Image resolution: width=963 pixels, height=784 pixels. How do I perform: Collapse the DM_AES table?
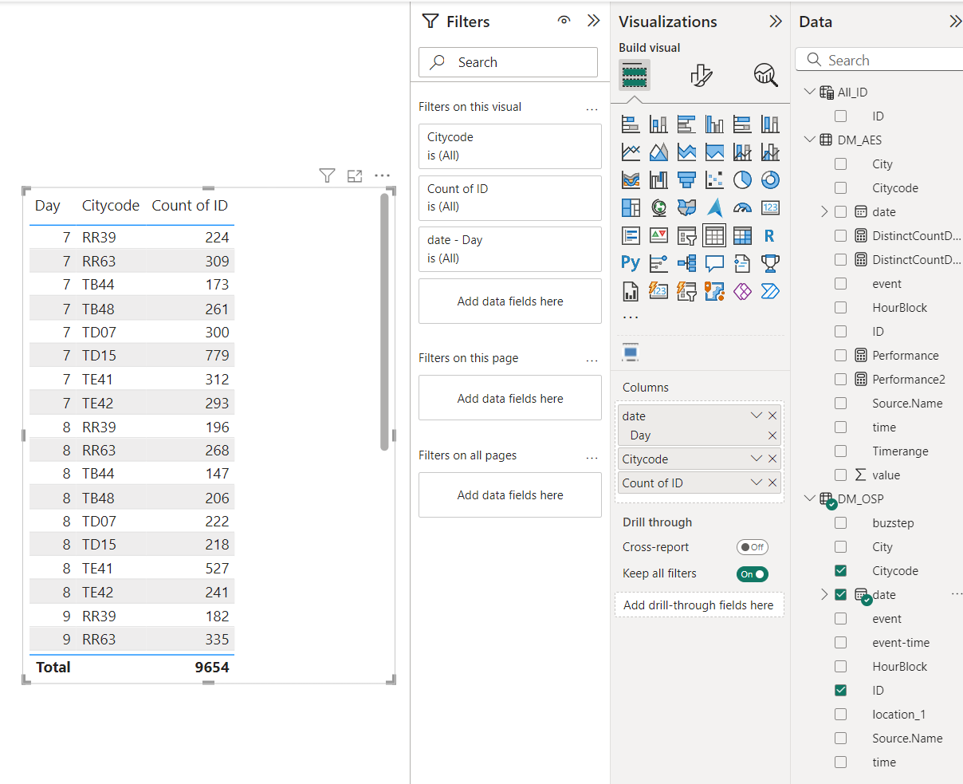coord(809,140)
